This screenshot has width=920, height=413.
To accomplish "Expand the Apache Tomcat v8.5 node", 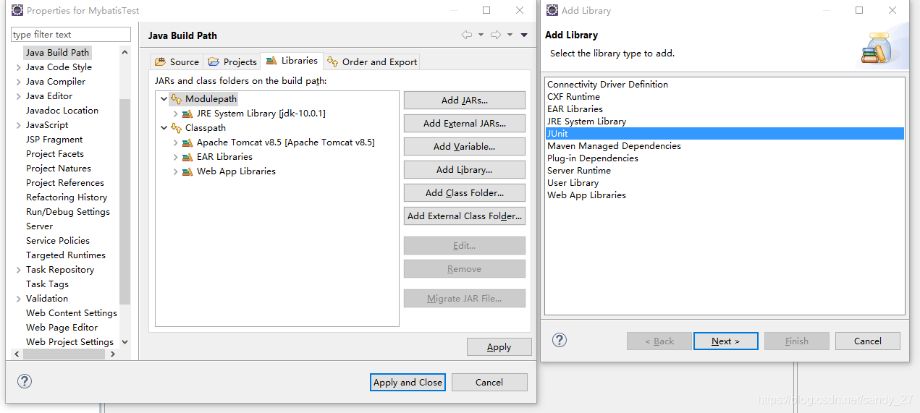I will point(176,142).
